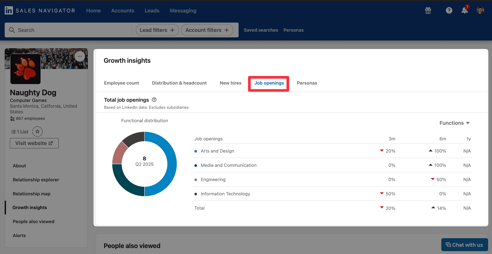492x254 pixels.
Task: Open Alerts in the sidebar
Action: [19, 236]
